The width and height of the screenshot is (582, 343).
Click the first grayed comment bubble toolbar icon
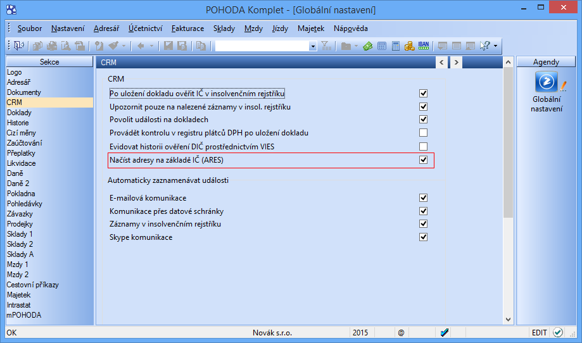(443, 46)
